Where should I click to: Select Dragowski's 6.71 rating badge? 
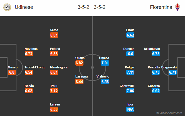[172, 72]
